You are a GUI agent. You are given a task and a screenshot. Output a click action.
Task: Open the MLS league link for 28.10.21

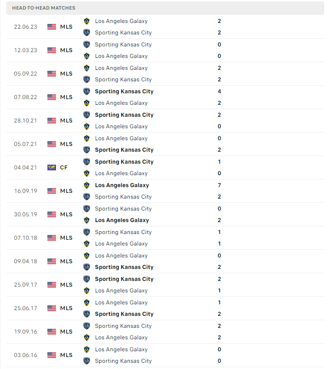coord(66,121)
